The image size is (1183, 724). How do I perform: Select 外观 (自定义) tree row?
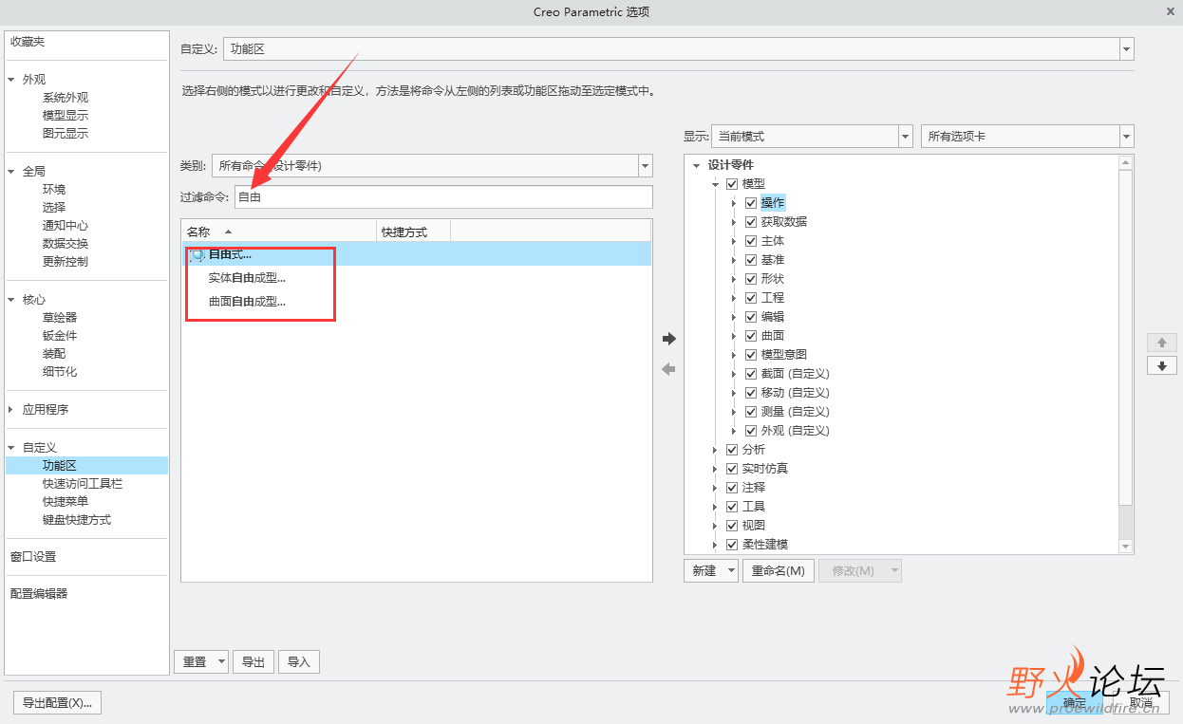point(795,431)
